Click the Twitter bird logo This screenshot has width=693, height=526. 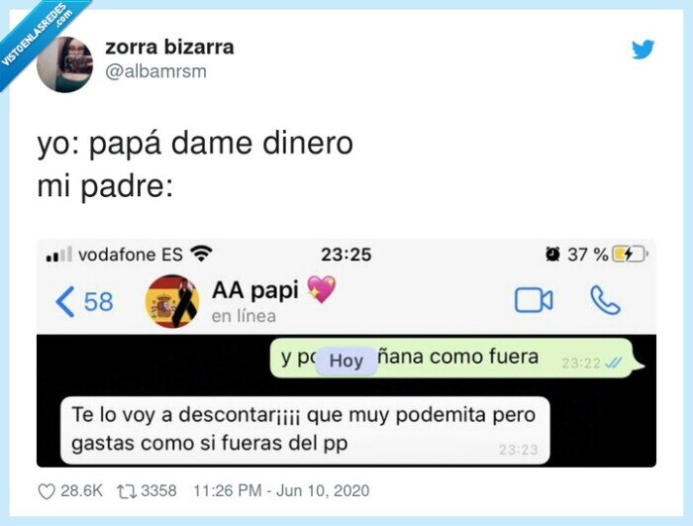coord(643,50)
